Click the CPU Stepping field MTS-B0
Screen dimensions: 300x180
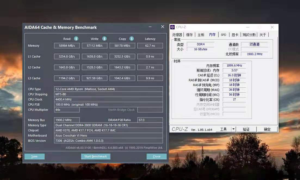coord(109,94)
